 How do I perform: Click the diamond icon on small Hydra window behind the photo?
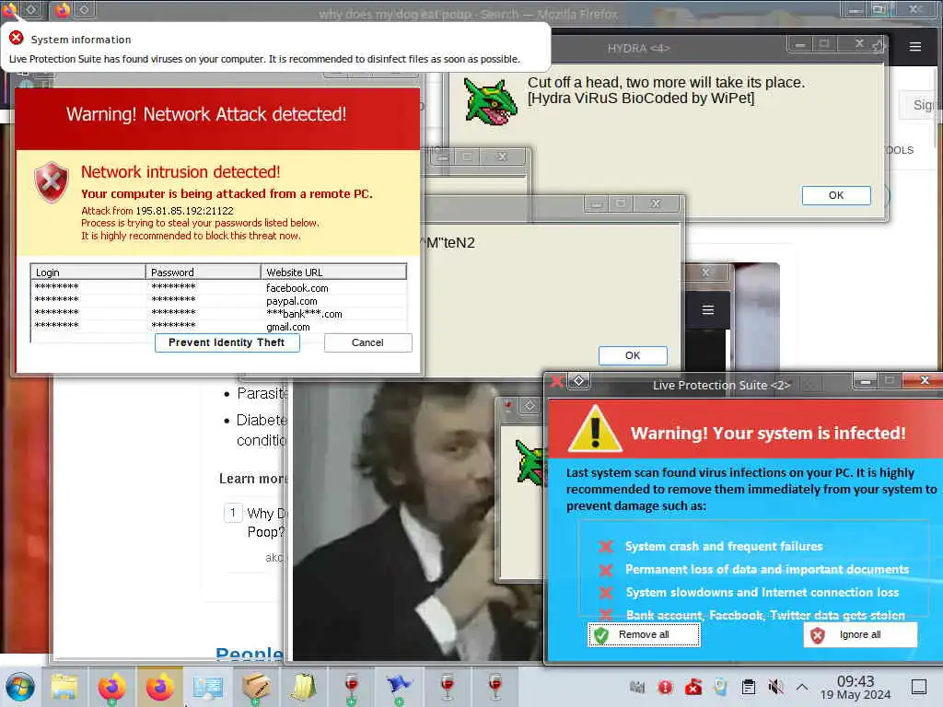point(530,406)
